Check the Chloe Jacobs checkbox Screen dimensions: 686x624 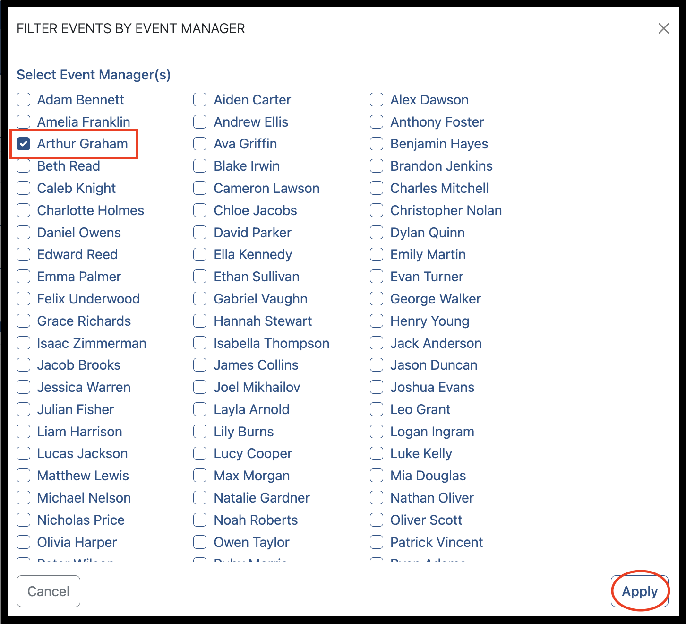(200, 210)
